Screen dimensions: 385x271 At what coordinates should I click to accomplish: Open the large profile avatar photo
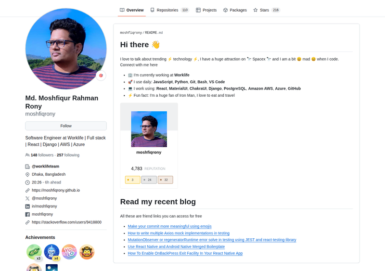(66, 49)
